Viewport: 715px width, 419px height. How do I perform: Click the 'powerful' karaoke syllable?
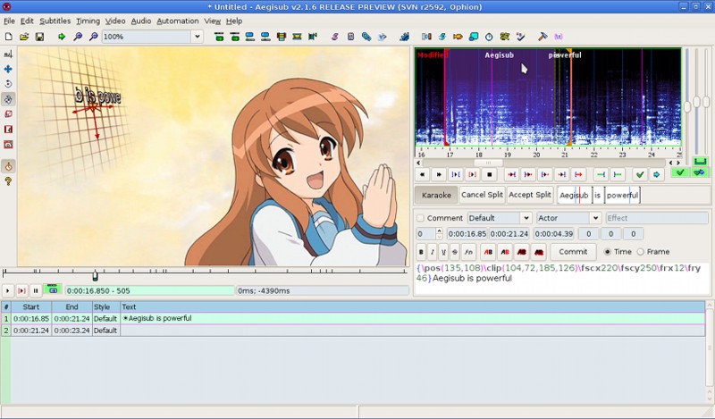click(x=622, y=195)
